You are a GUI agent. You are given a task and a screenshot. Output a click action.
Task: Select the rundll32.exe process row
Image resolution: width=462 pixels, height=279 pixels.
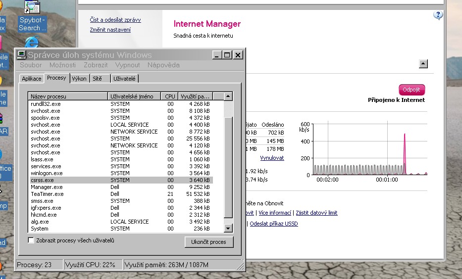click(x=120, y=104)
